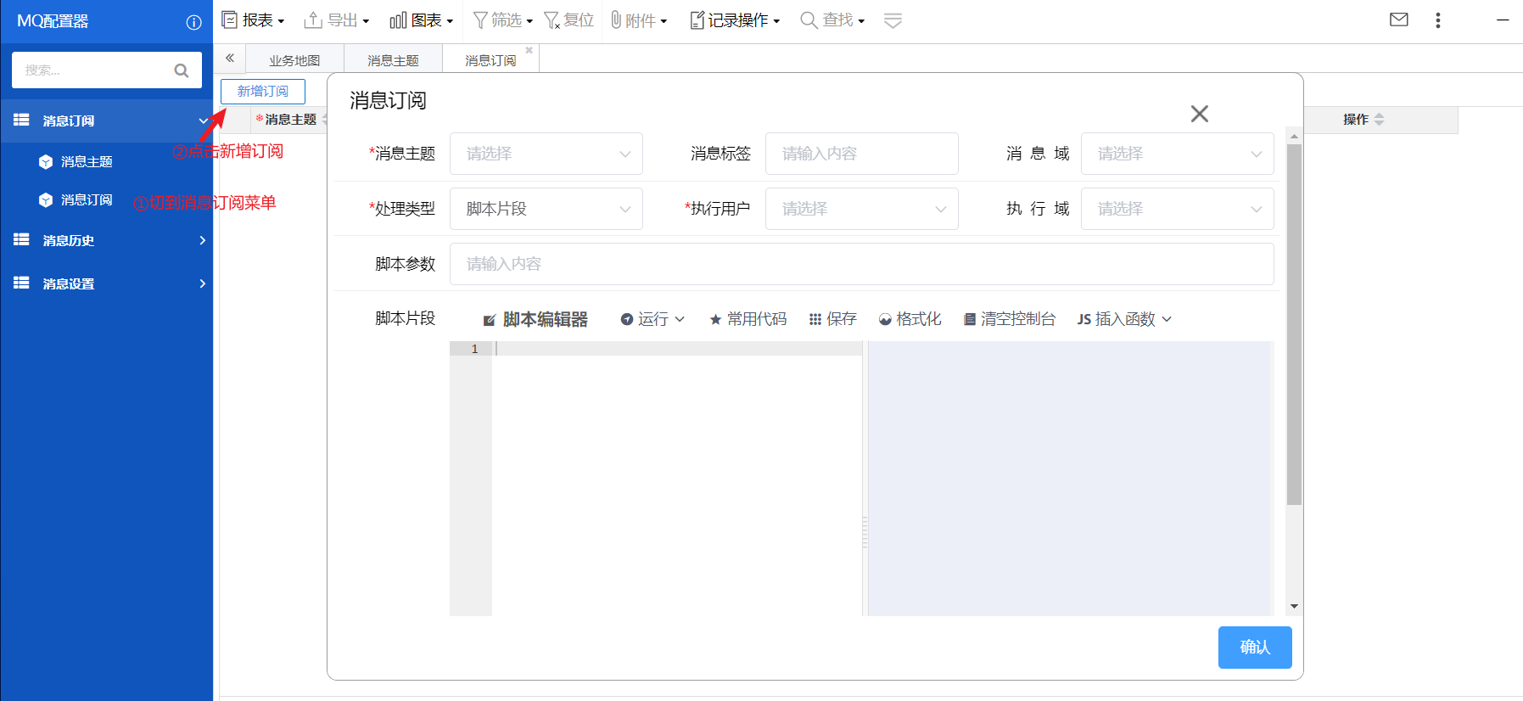The height and width of the screenshot is (701, 1523).
Task: Expand the 消息设置 sidebar group
Action: click(107, 283)
